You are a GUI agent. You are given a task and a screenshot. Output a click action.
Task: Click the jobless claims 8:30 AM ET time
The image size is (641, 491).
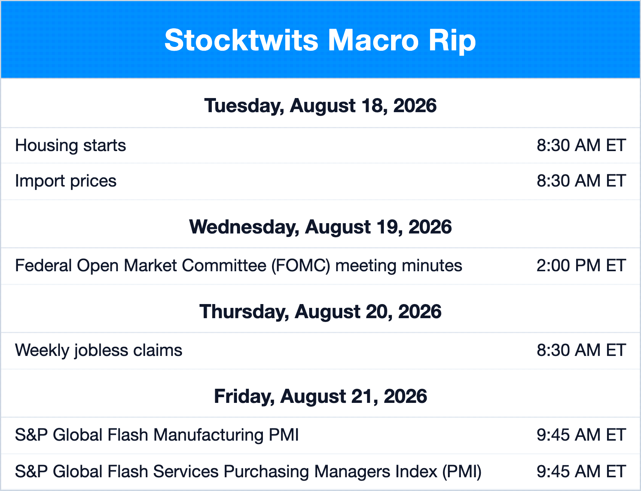[581, 350]
